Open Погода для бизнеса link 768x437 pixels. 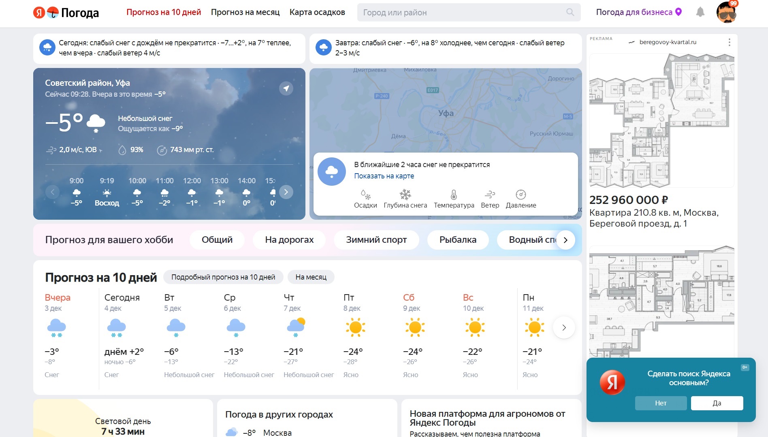(634, 12)
